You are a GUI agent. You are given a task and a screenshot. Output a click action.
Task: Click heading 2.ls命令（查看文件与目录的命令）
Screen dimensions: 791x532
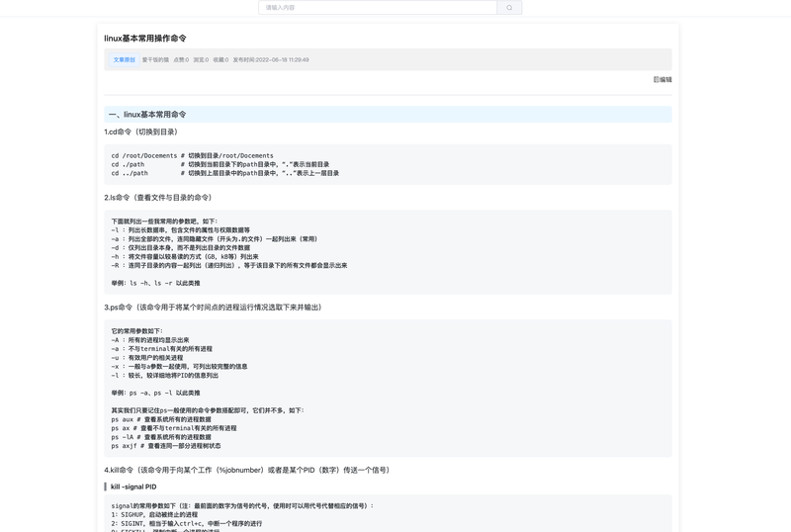tap(159, 198)
